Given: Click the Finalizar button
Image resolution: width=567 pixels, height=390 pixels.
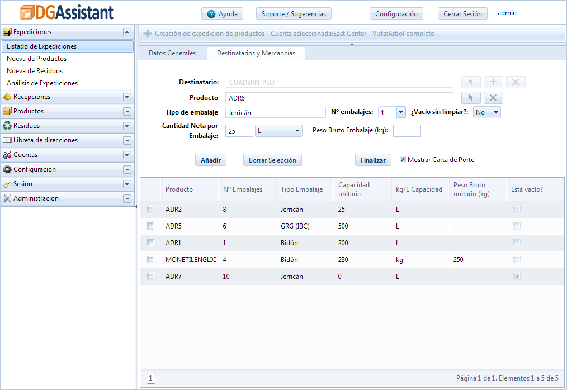Looking at the screenshot, I should tap(373, 160).
